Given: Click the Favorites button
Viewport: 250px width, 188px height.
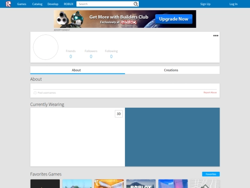Looking at the screenshot, I should 211,174.
